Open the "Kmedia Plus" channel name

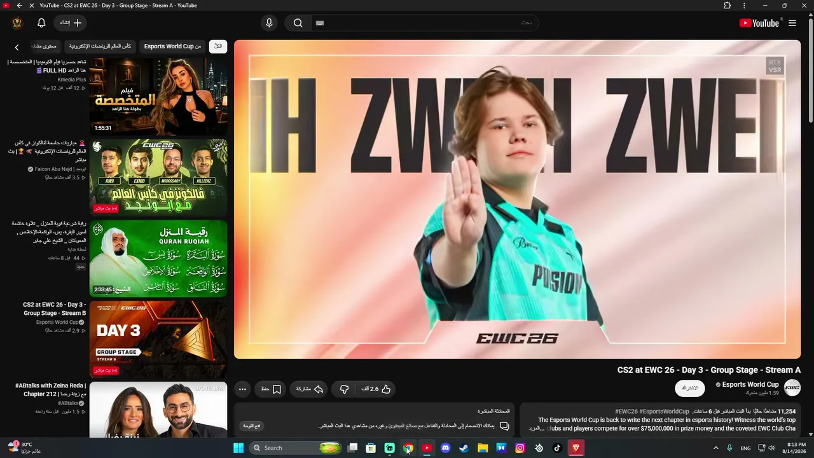pyautogui.click(x=72, y=80)
